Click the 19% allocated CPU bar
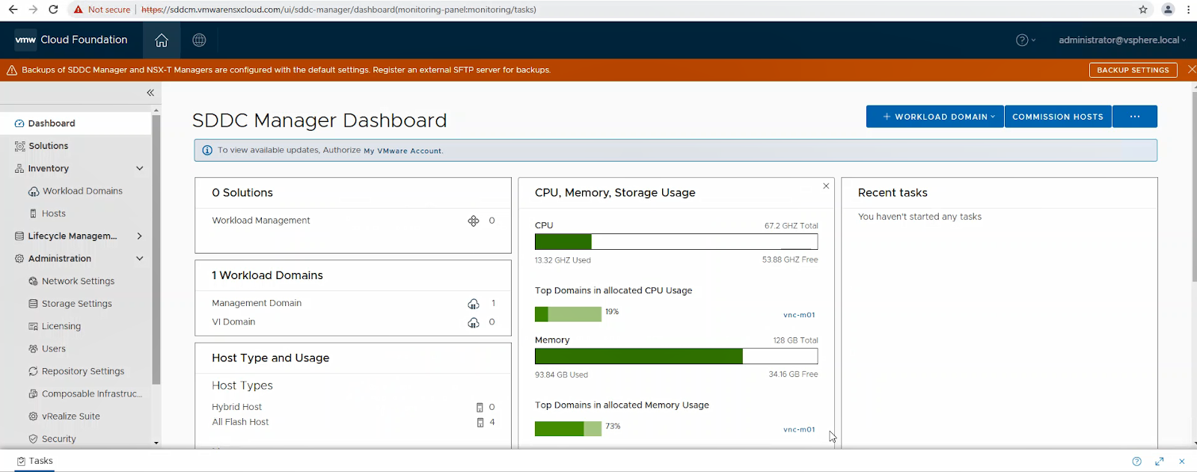This screenshot has height=472, width=1197. coord(568,314)
